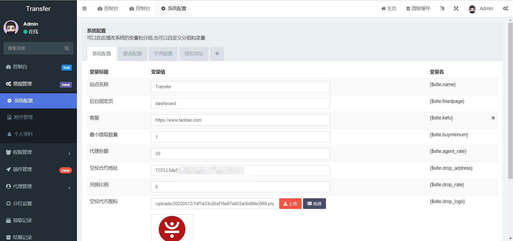Click the 站点名称 input field
This screenshot has height=241, width=513.
pyautogui.click(x=240, y=87)
